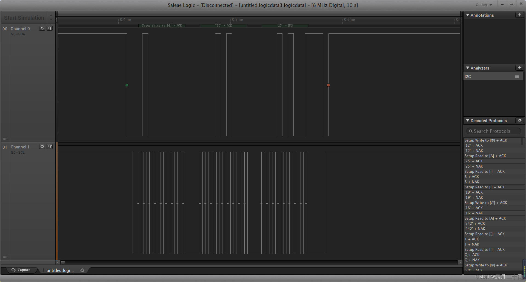526x282 pixels.
Task: Select the I2C analyzer entry
Action: (493, 76)
